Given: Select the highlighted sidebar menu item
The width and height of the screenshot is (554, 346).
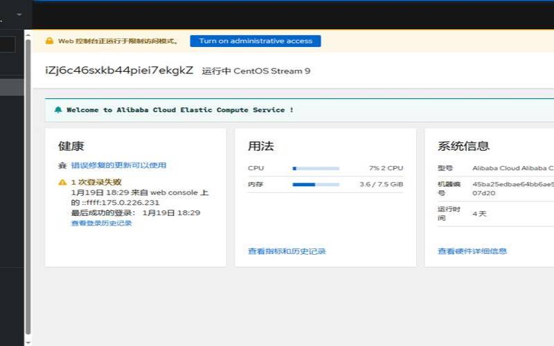Looking at the screenshot, I should coord(12,87).
